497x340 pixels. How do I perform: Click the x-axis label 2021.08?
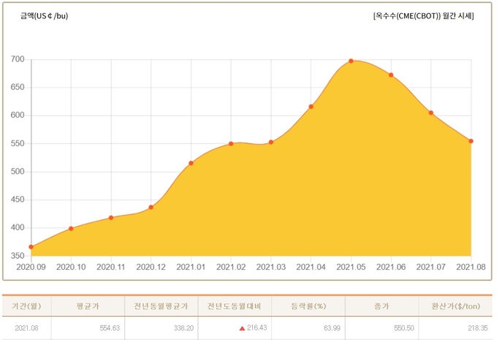[x=471, y=267]
